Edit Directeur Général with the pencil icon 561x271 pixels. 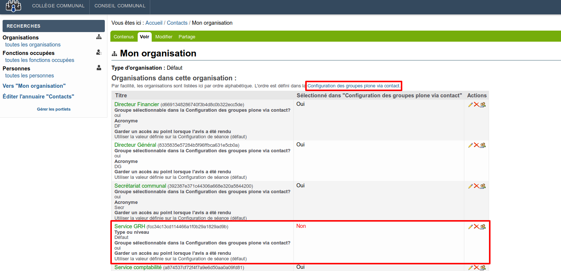coord(470,145)
